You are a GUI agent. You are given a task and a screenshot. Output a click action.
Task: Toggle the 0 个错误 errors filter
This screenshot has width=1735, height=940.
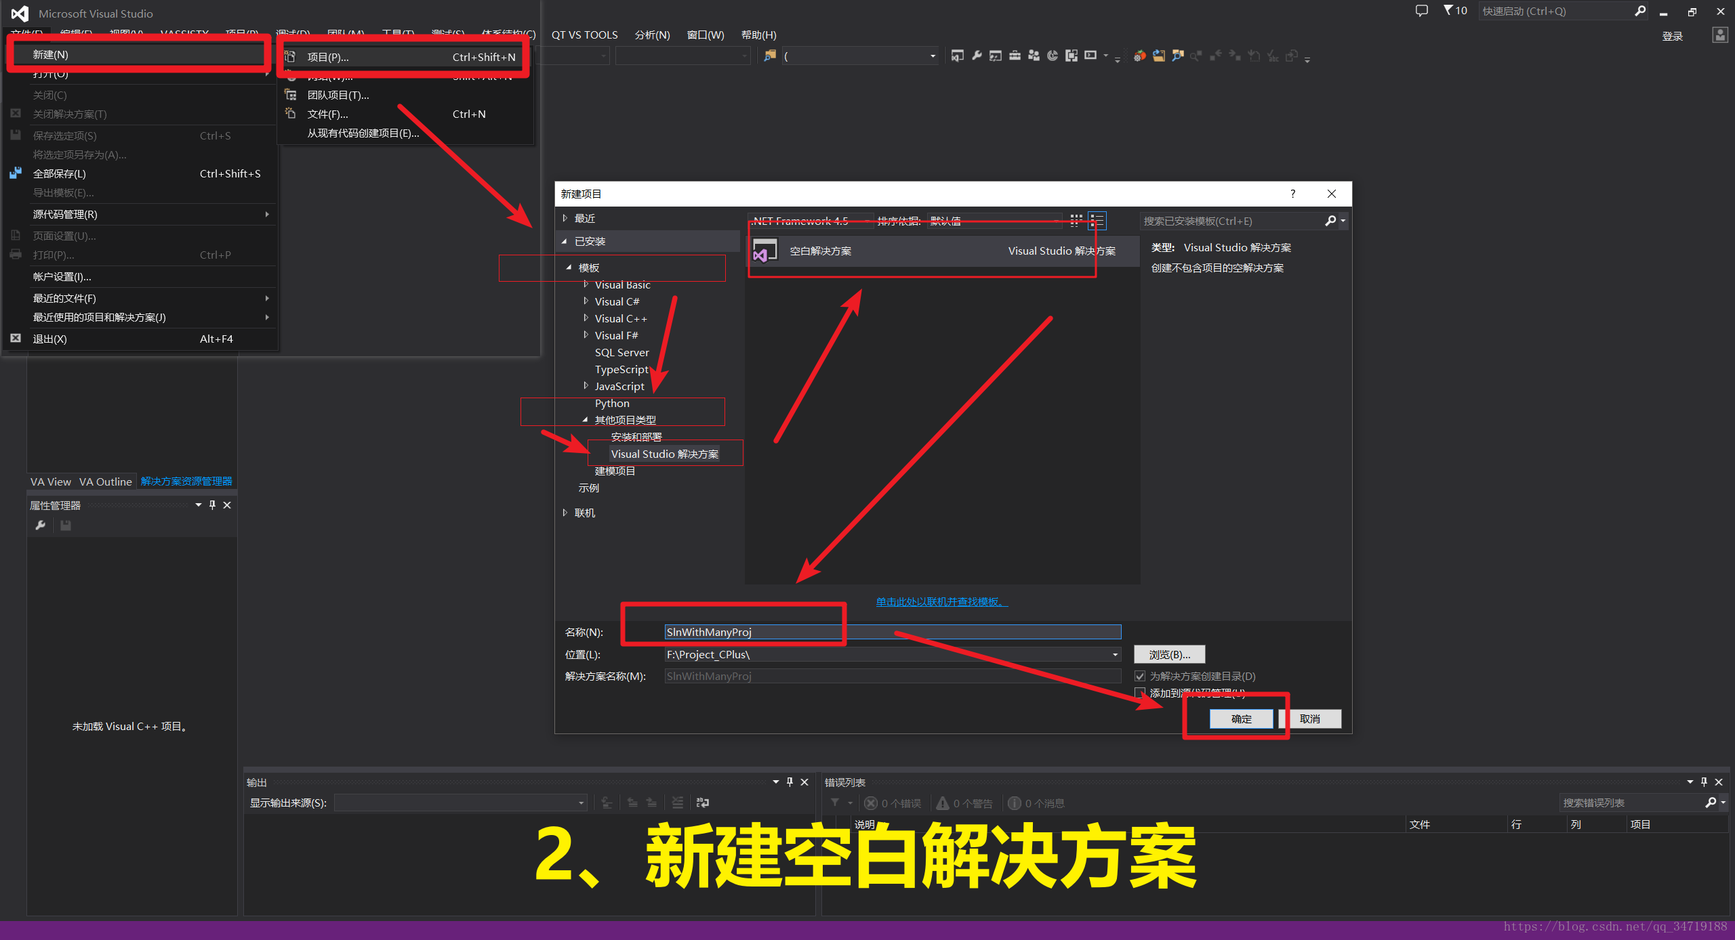[893, 803]
